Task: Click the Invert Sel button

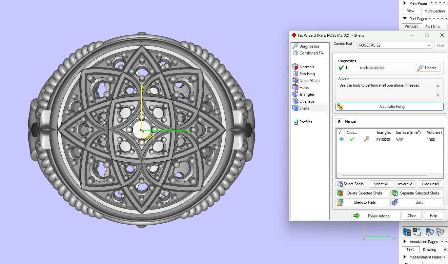Action: [x=405, y=184]
